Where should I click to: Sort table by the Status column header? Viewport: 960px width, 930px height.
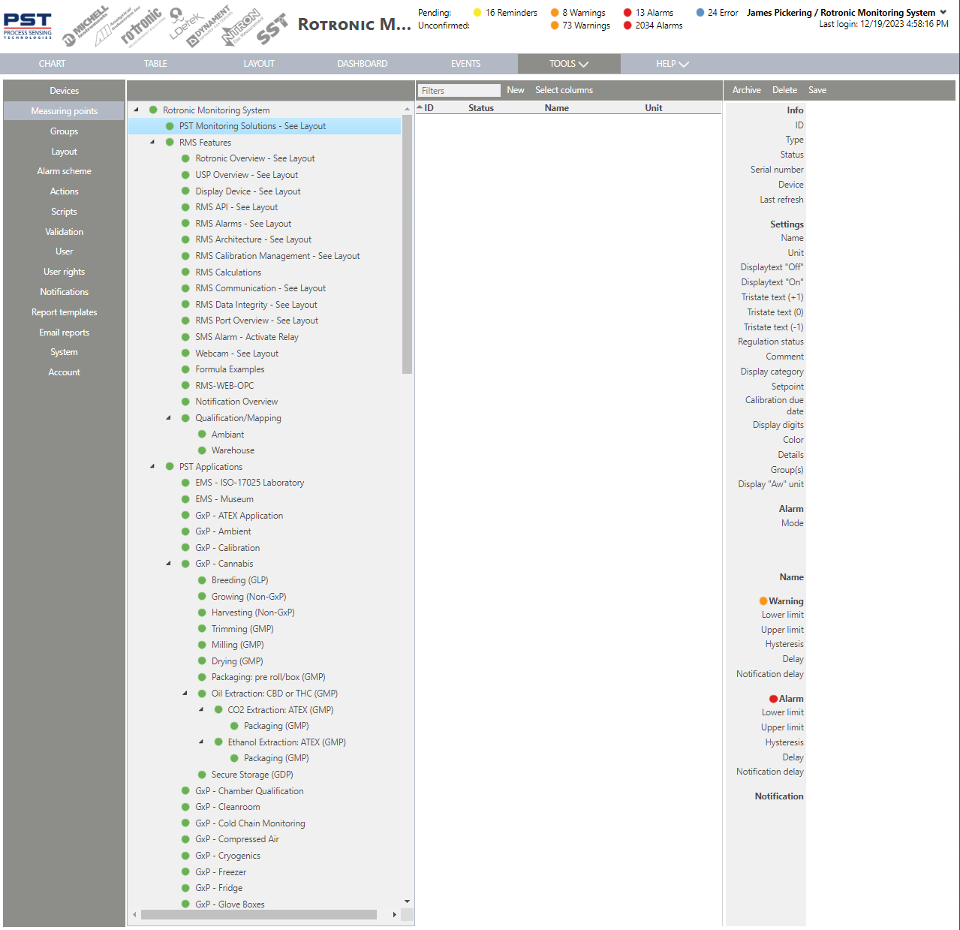[481, 108]
